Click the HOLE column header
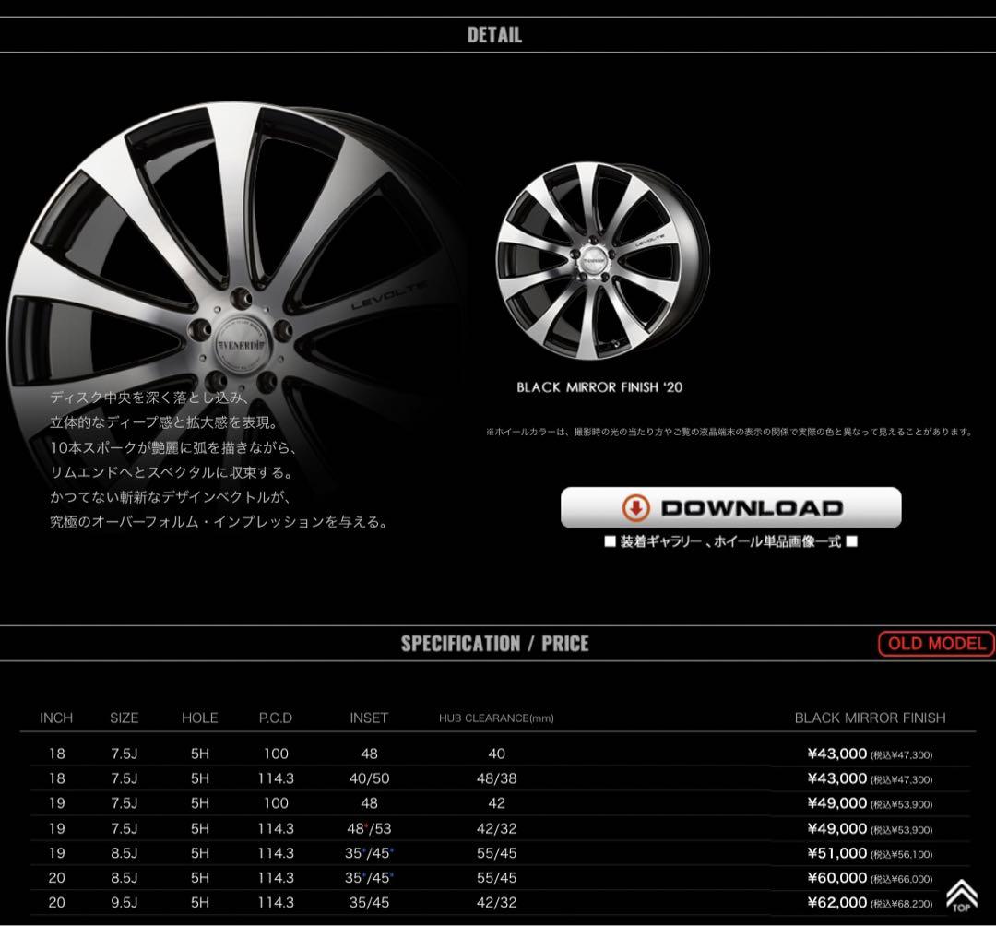 pos(199,718)
